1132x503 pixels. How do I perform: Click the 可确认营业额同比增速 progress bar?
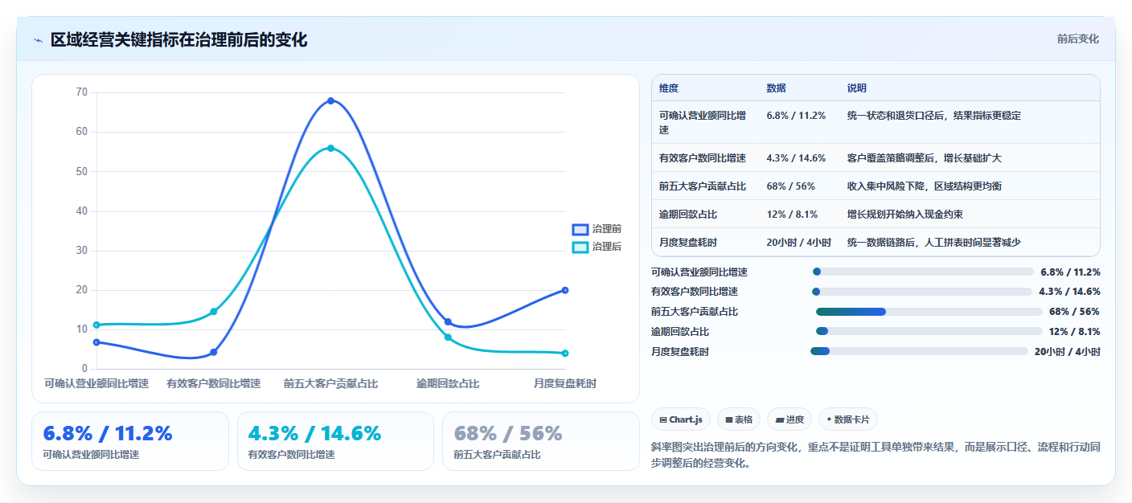point(923,272)
